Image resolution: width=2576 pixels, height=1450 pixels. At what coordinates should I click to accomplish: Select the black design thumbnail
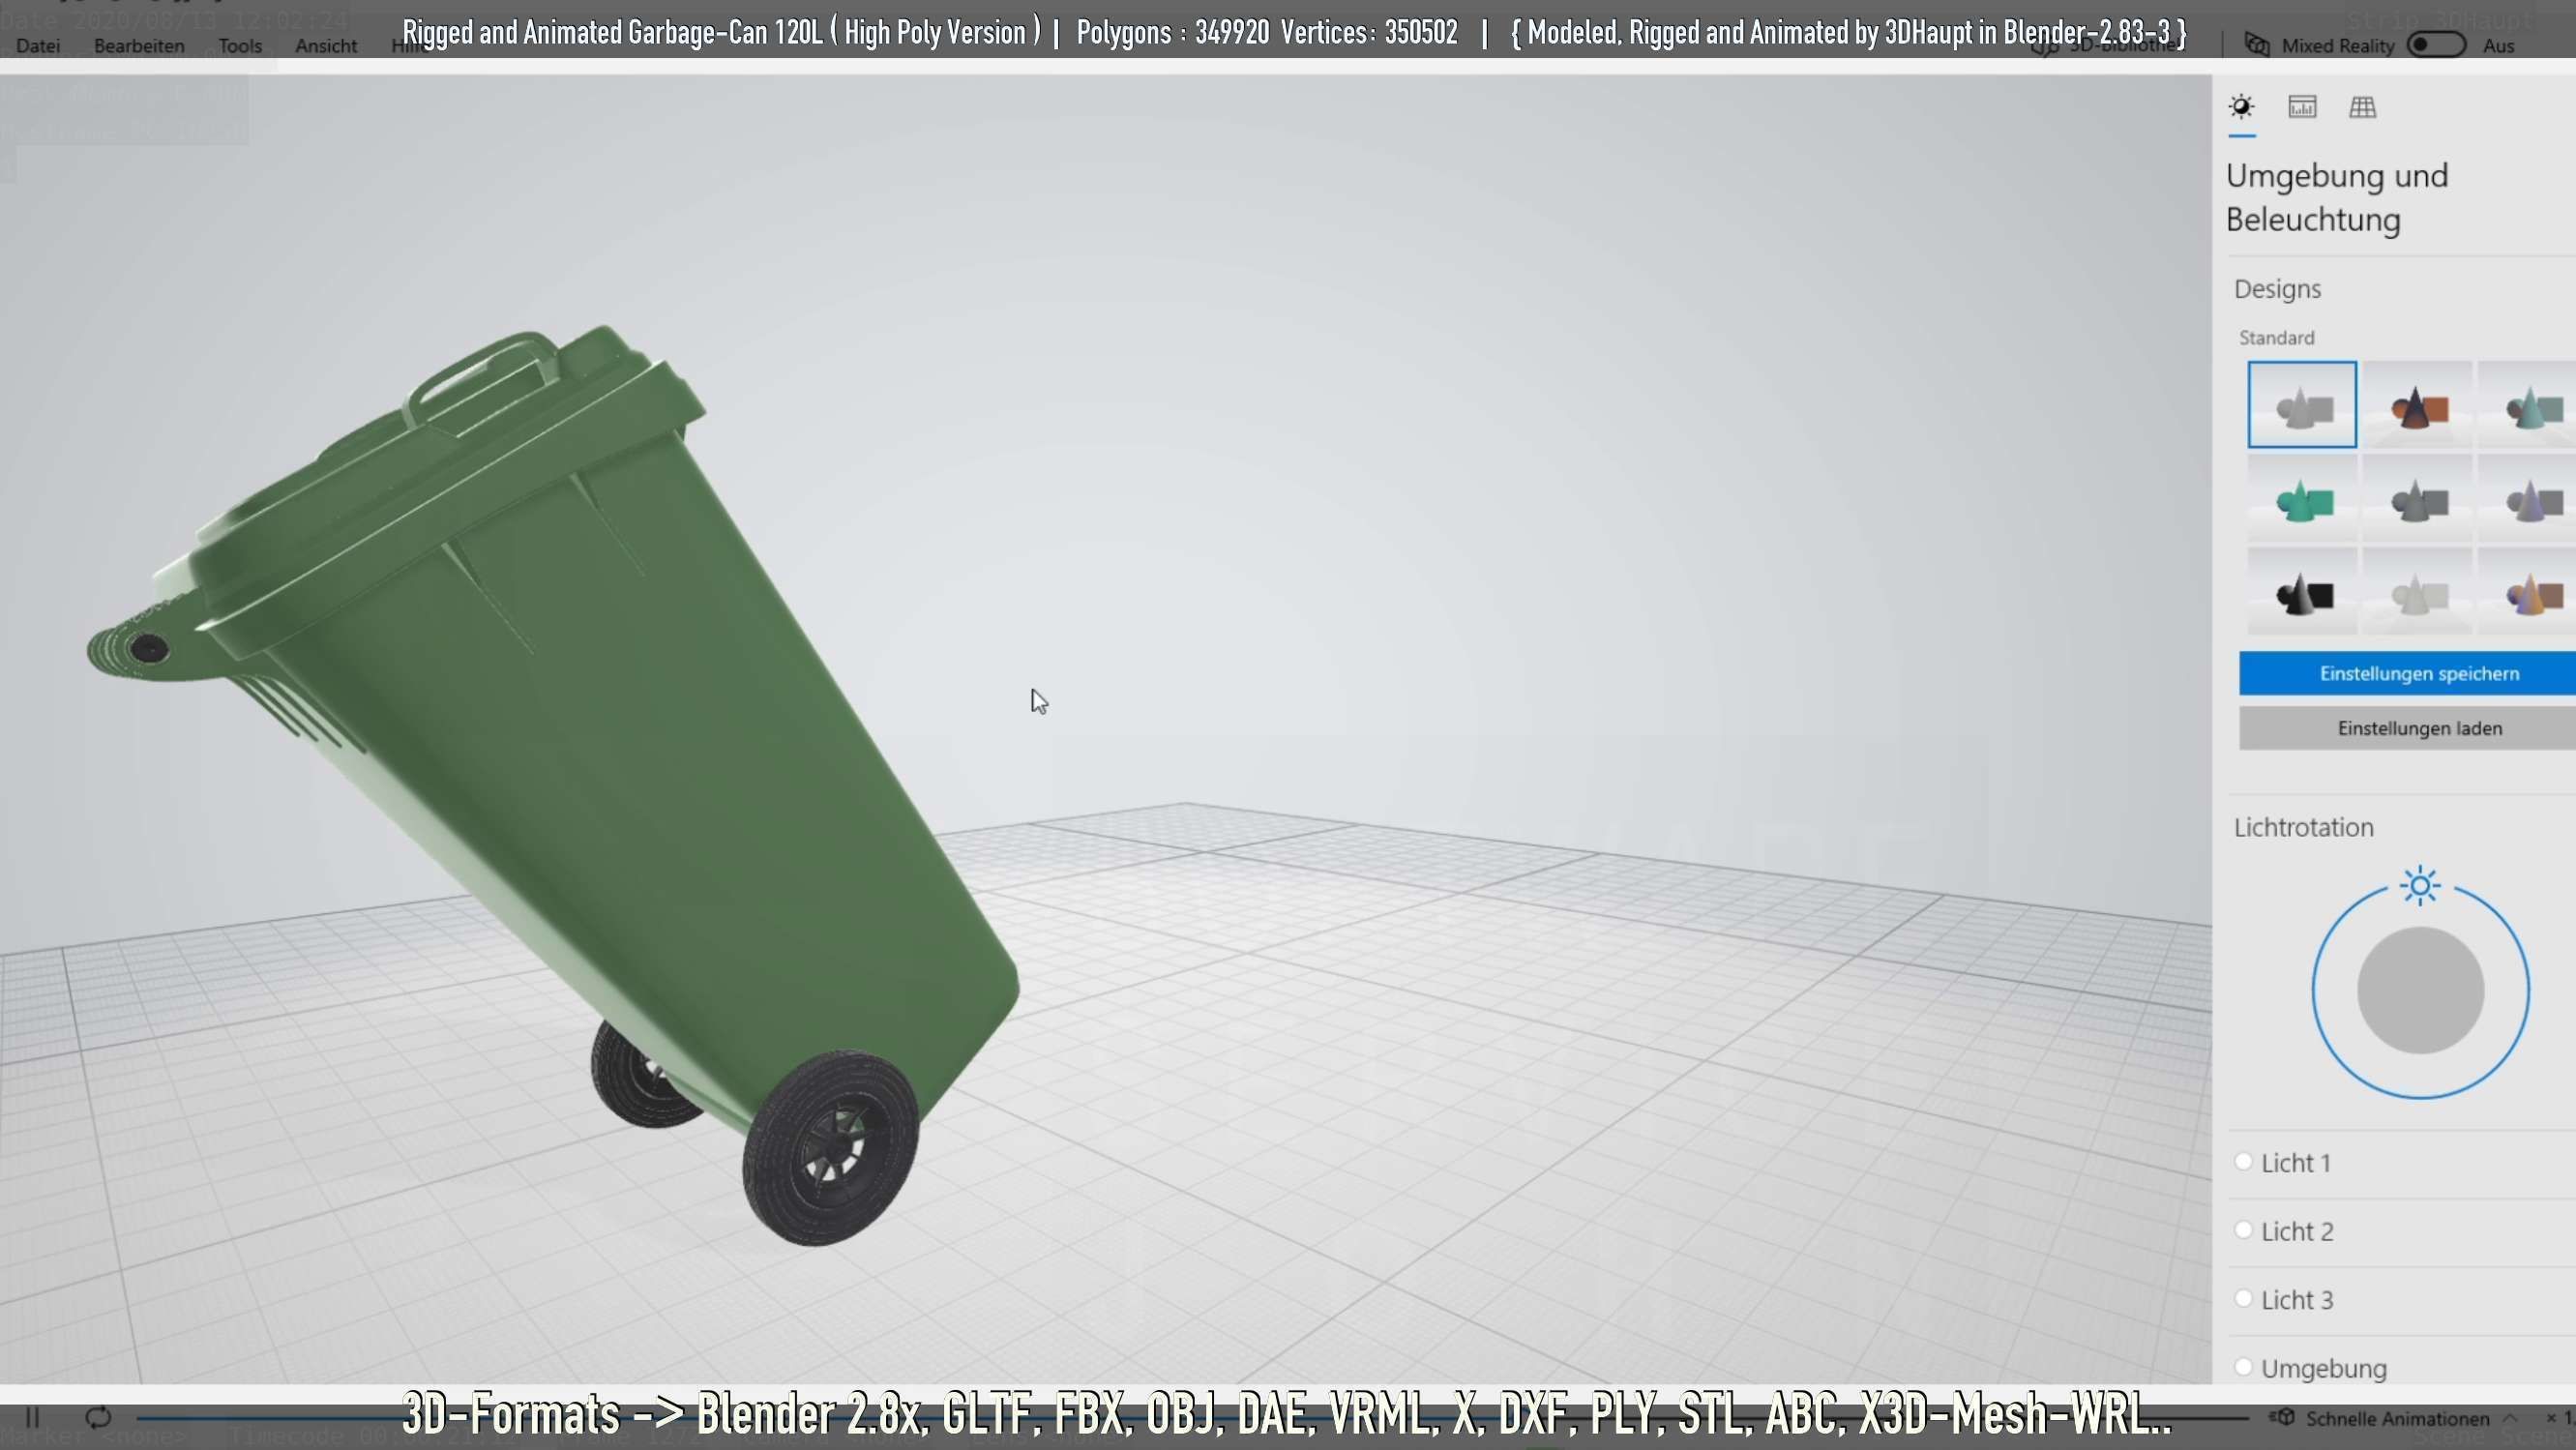pos(2302,590)
